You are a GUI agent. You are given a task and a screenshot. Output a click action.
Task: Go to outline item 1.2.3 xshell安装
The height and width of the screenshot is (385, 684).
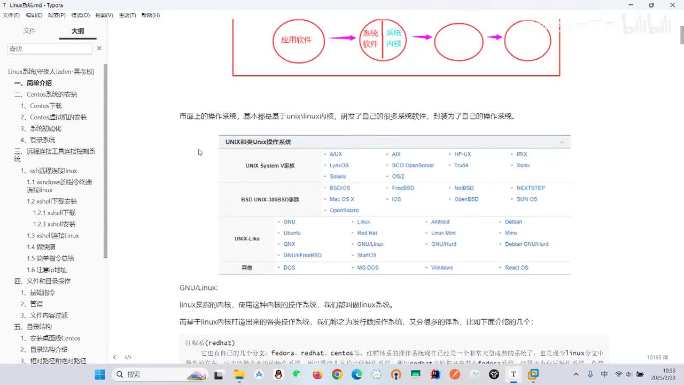(x=55, y=224)
